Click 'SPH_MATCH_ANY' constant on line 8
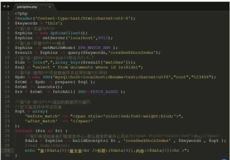The width and height of the screenshot is (230, 160). tap(94, 48)
